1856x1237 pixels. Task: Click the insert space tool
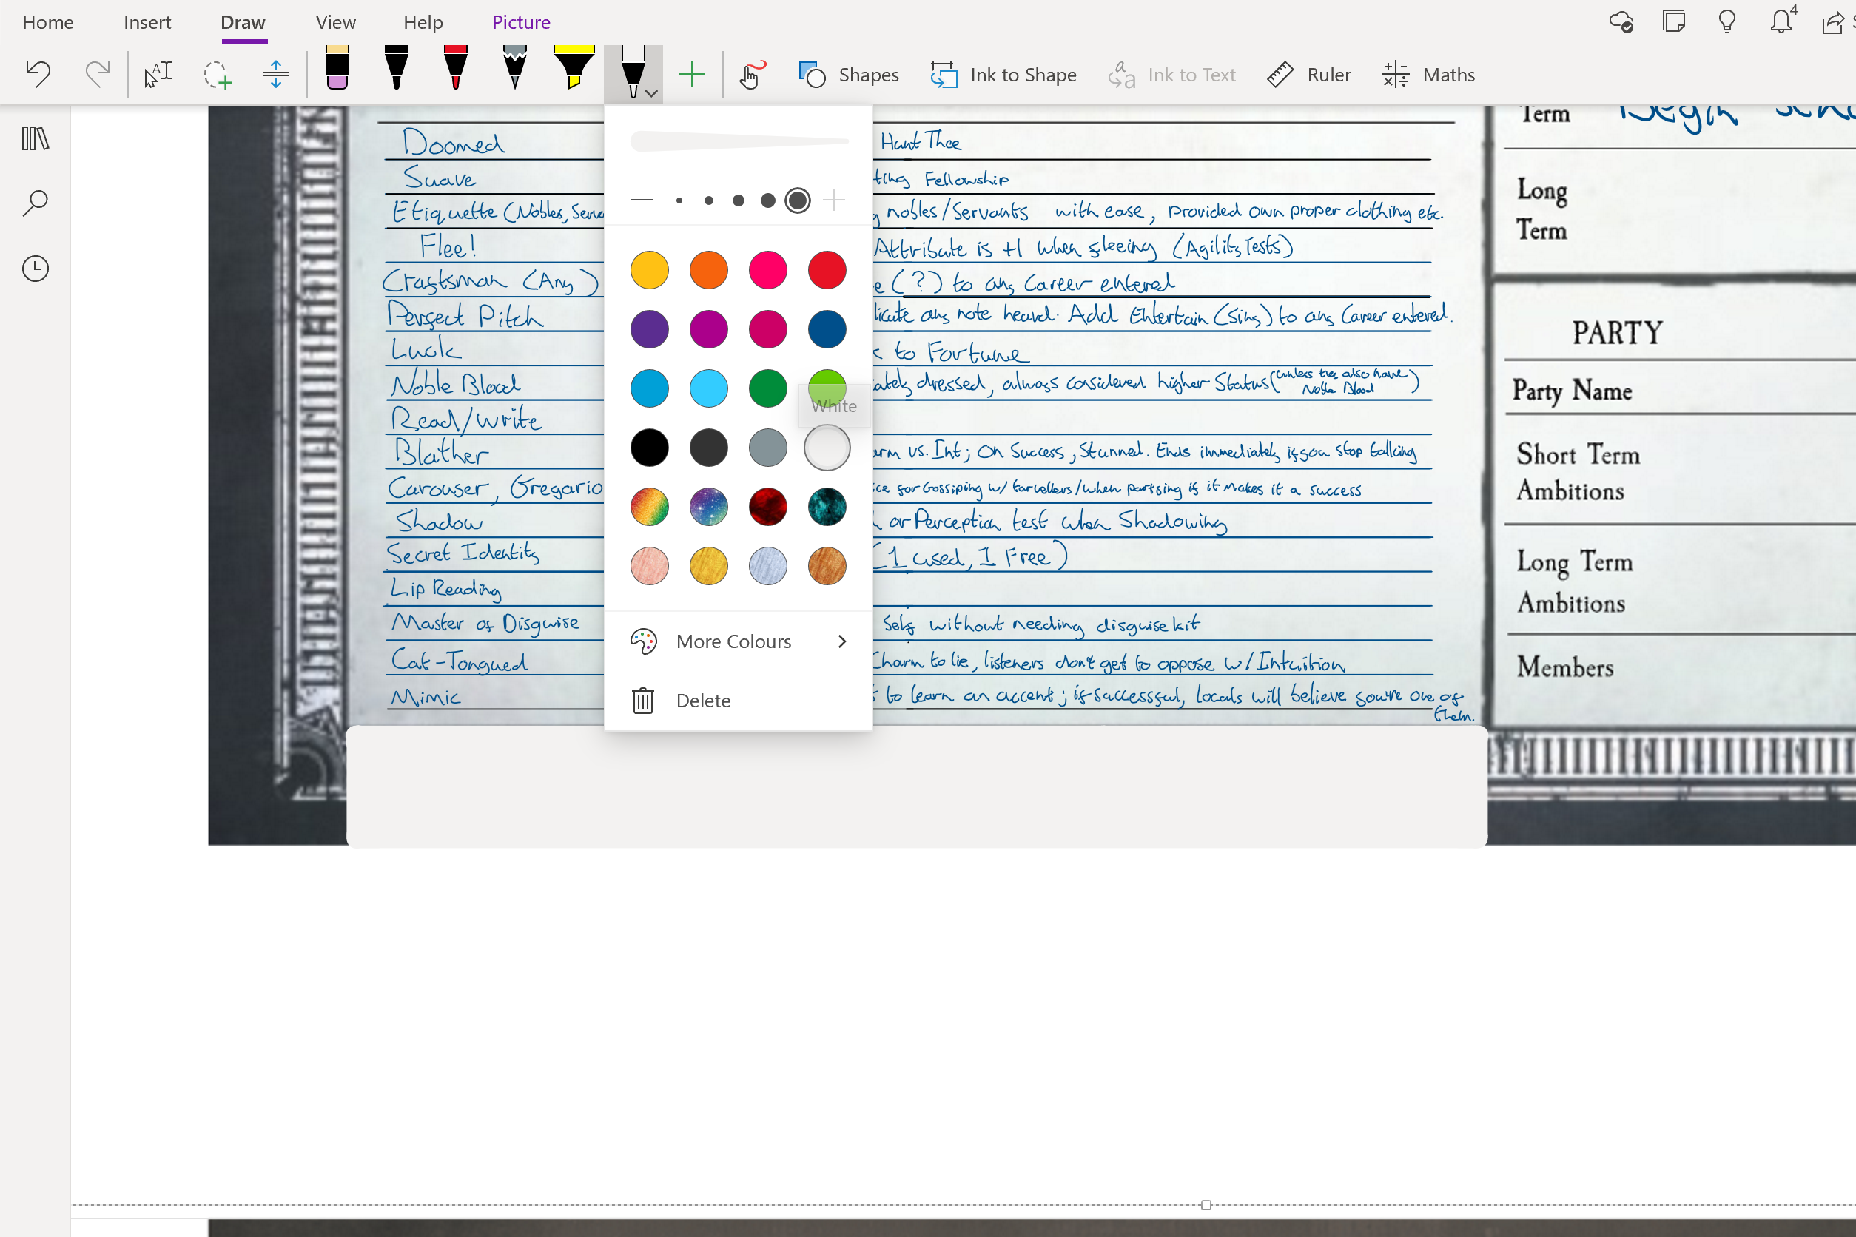point(275,73)
